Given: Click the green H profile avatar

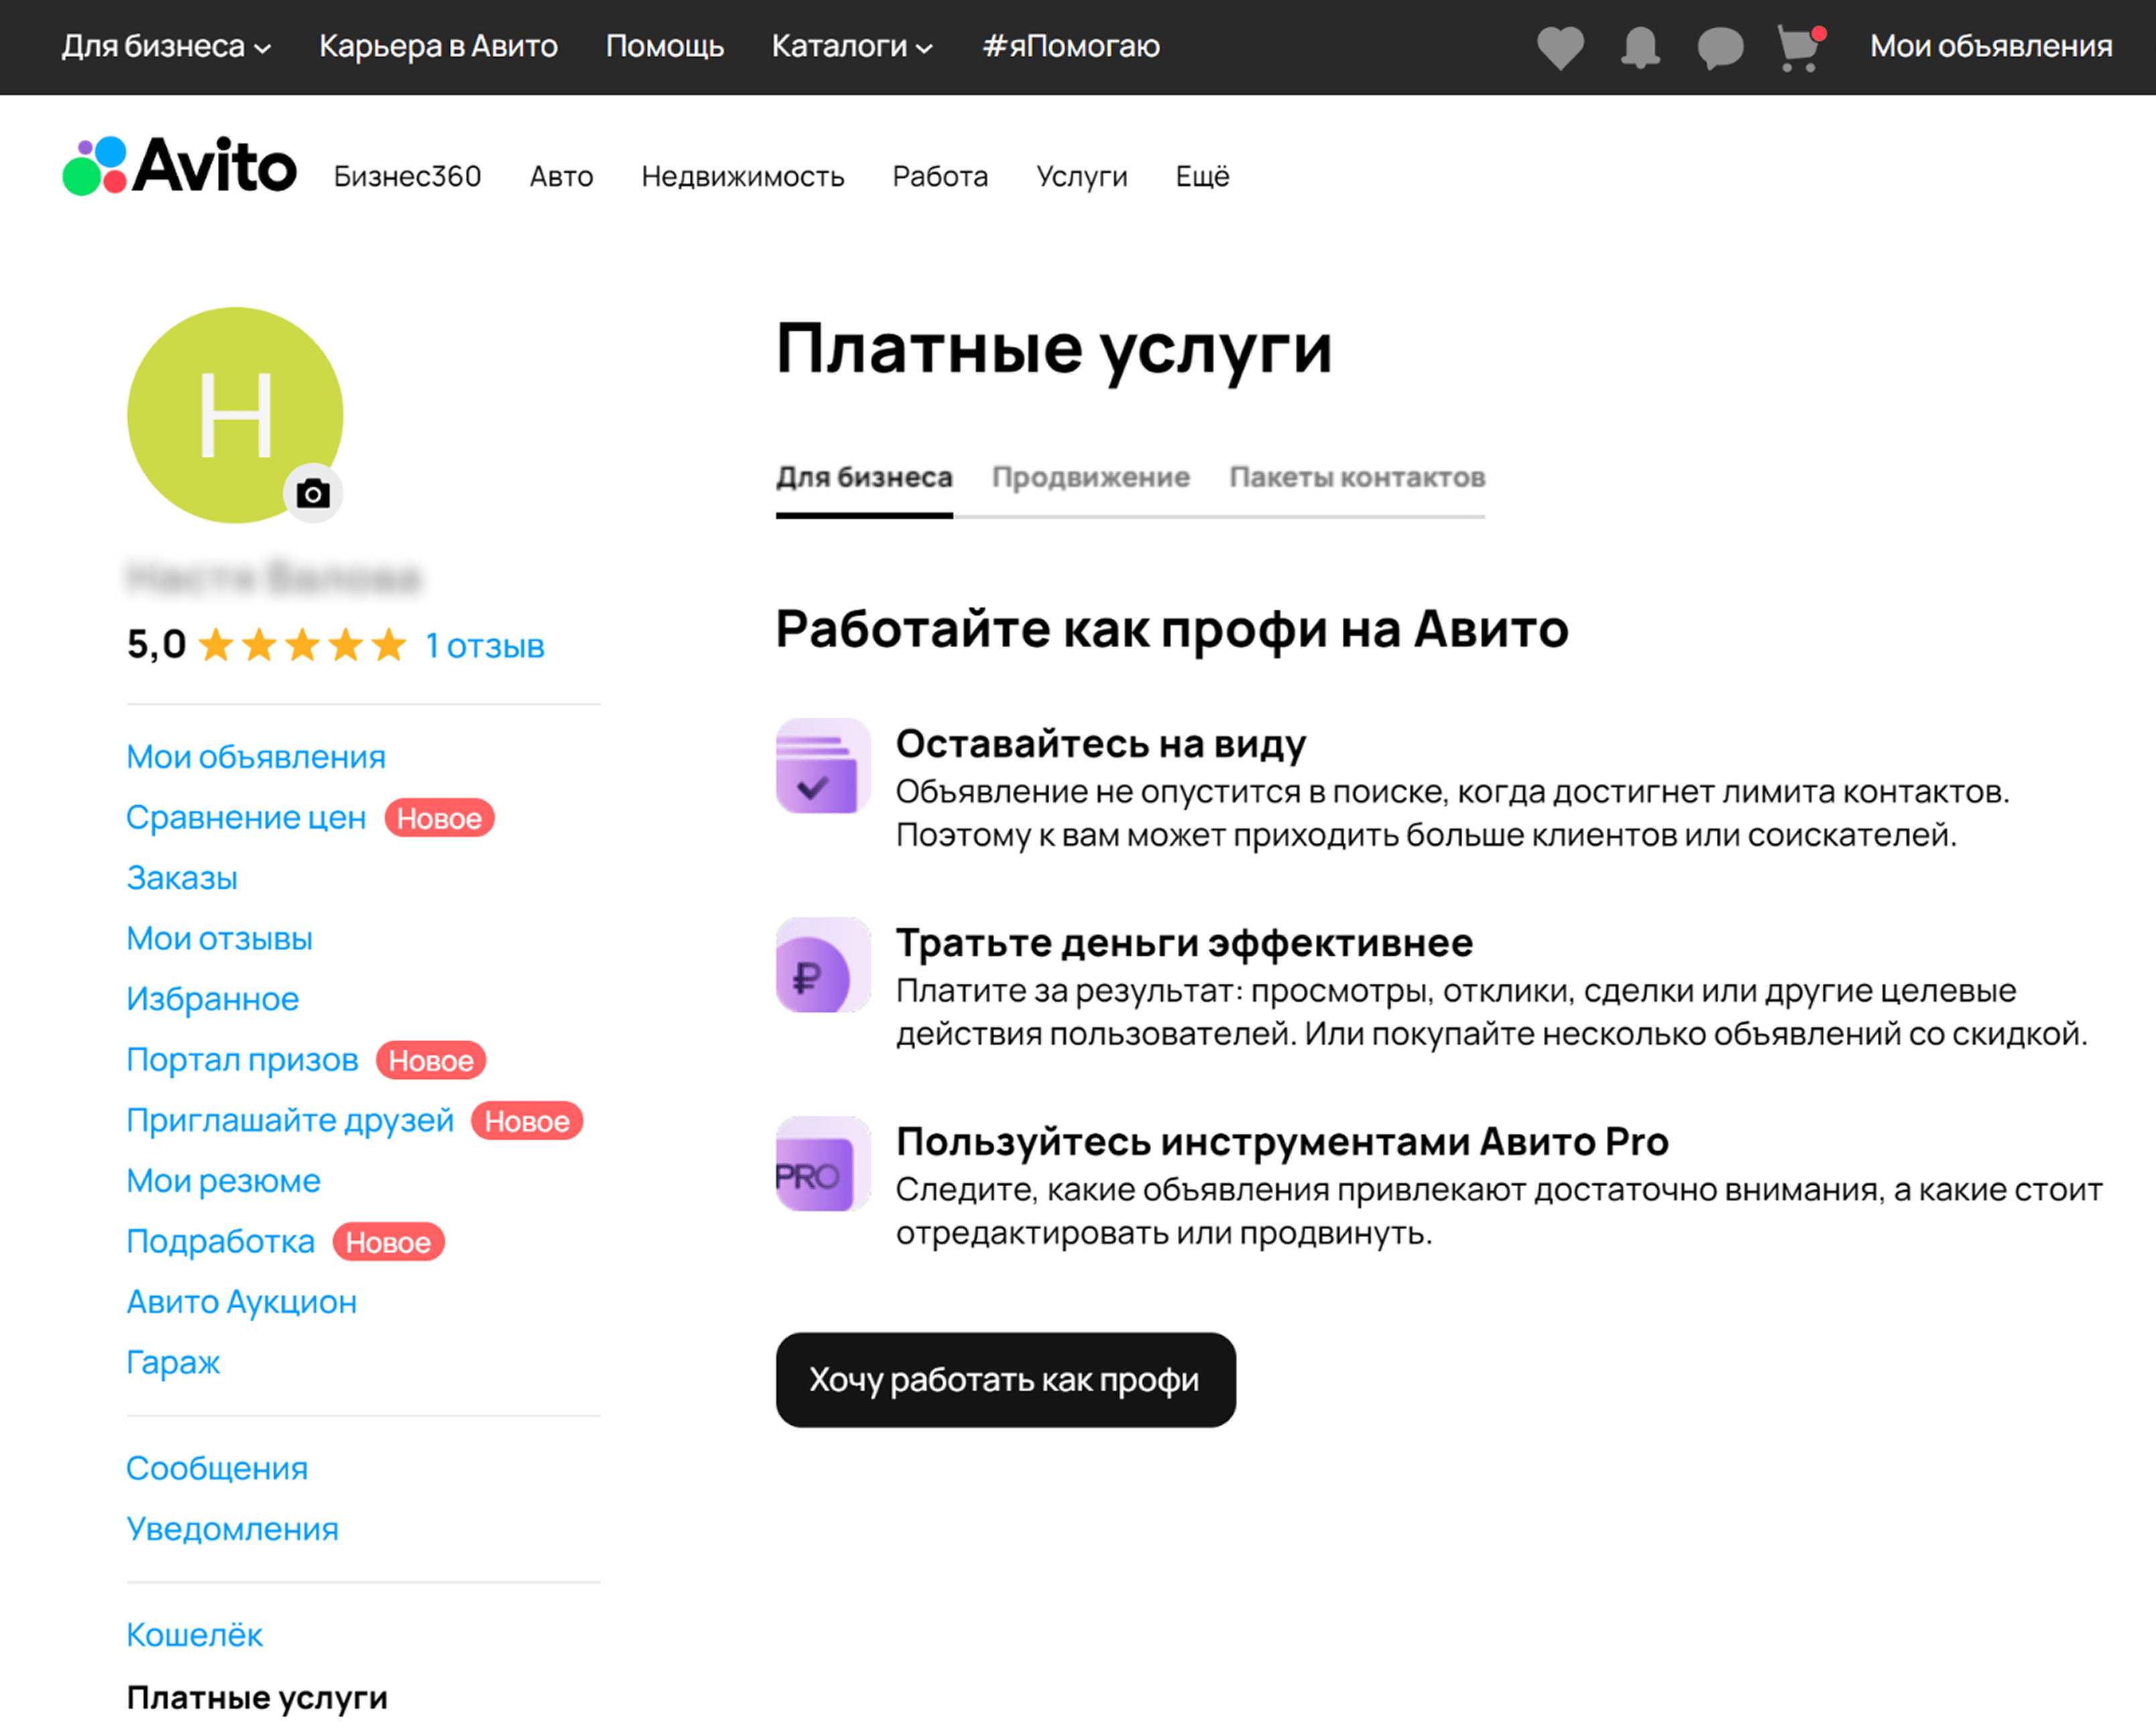Looking at the screenshot, I should click(x=235, y=415).
